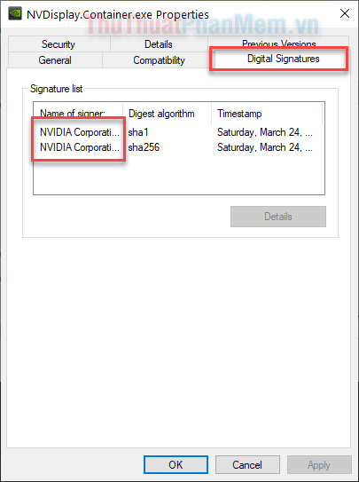The width and height of the screenshot is (359, 482).
Task: Click the timestamp of the sha1 signature
Action: pyautogui.click(x=265, y=132)
